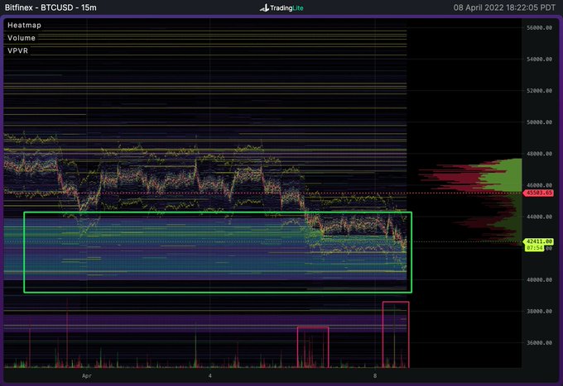Viewport: 563px width, 386px height.
Task: Click the Volume layer label
Action: 22,38
